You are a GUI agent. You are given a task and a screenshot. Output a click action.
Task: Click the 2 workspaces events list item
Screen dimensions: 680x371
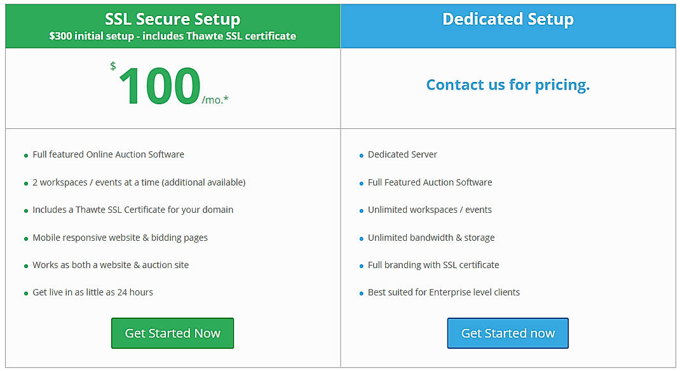139,182
